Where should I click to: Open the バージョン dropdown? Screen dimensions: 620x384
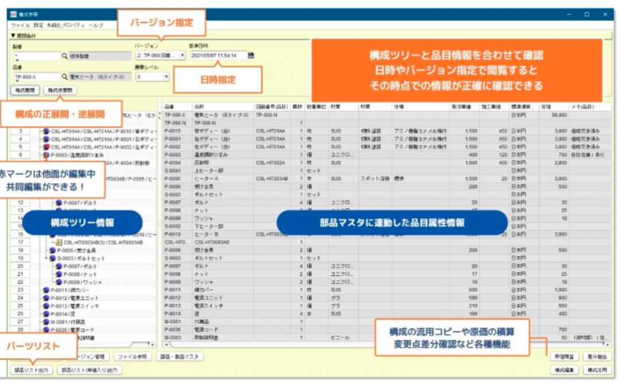[181, 54]
